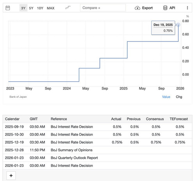The image size is (195, 181).
Task: Click the TEForecast column header
Action: [x=179, y=119]
